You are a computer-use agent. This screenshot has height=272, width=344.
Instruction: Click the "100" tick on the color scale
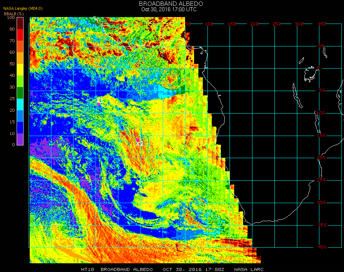11,17
